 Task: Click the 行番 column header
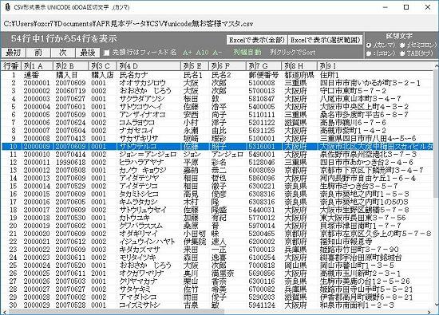(11, 66)
